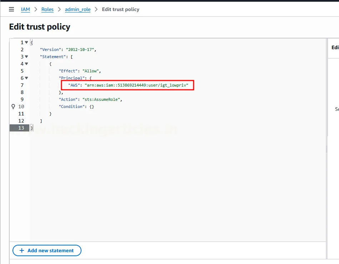Click the resize handle beside the editor
Image resolution: width=339 pixels, height=264 pixels.
click(326, 150)
